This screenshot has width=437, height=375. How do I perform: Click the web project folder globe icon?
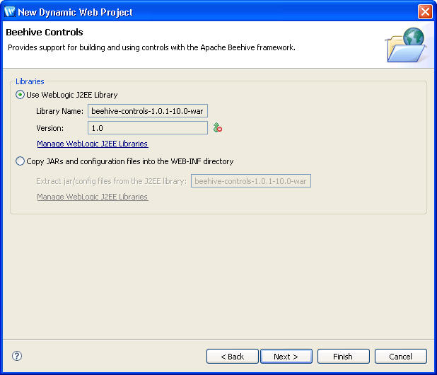pyautogui.click(x=407, y=45)
